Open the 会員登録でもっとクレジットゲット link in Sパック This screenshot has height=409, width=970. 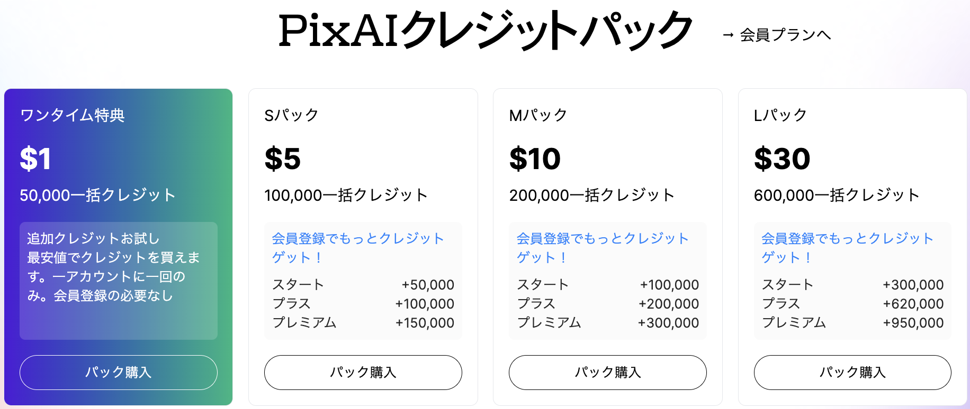(x=358, y=248)
